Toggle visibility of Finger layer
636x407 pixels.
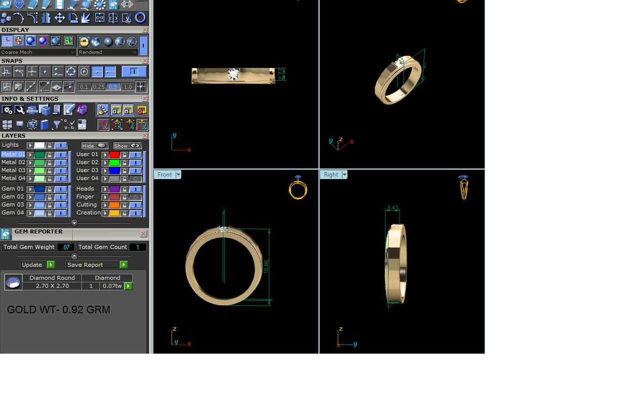coord(135,197)
